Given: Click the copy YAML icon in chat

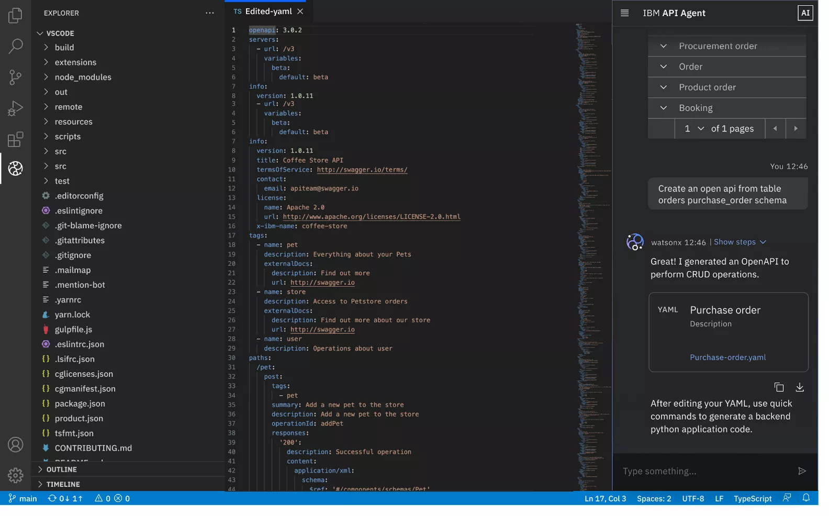Looking at the screenshot, I should click(779, 387).
